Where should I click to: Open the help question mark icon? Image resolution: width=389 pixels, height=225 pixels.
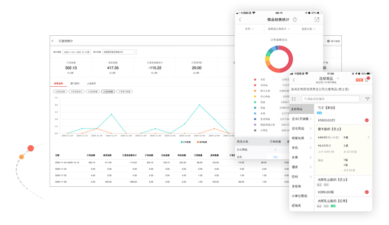pos(295,20)
